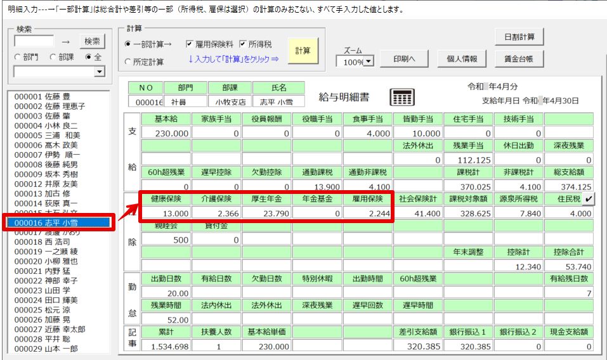Enable the 雇用保険料 checkbox

coord(190,44)
